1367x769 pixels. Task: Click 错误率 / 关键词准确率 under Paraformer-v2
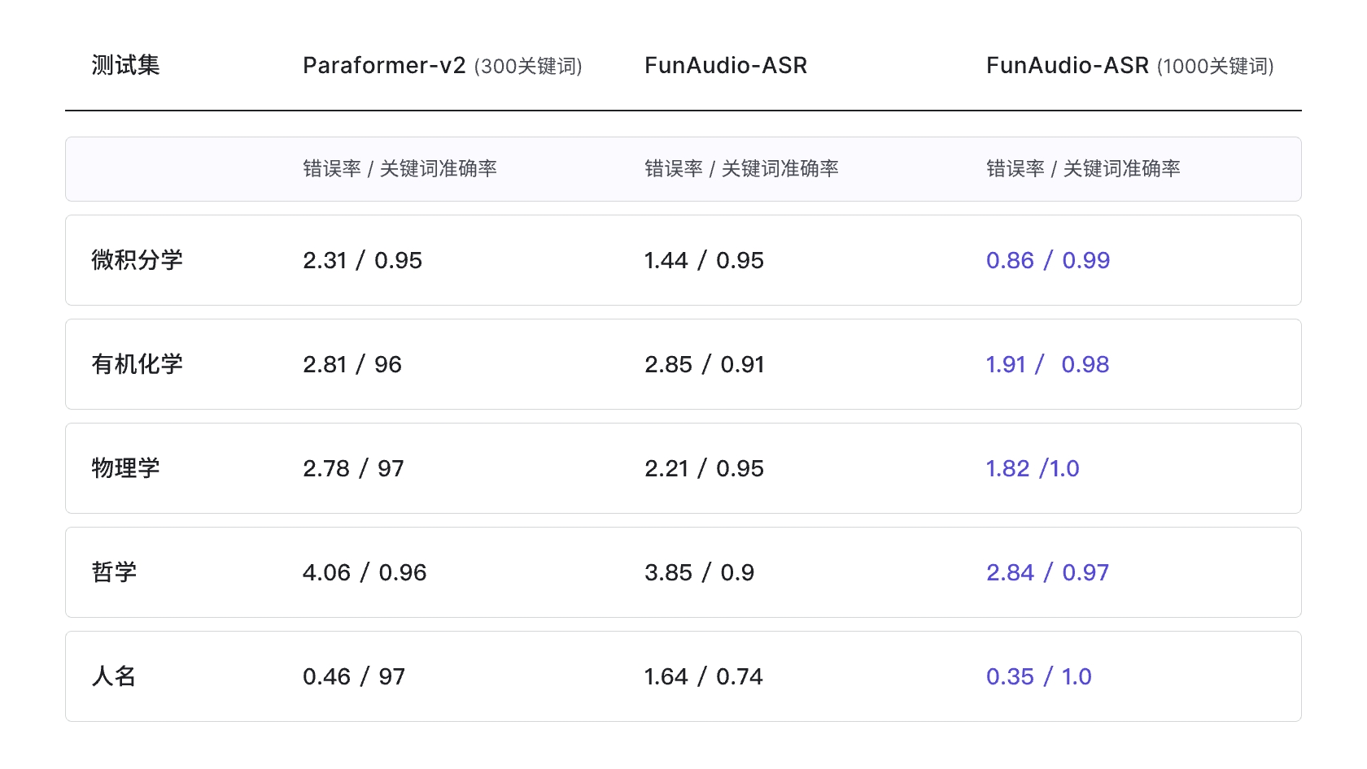[400, 168]
